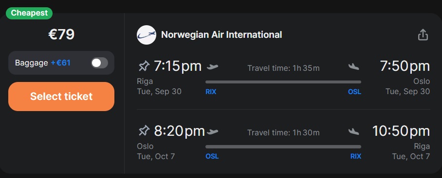The width and height of the screenshot is (442, 178).
Task: Enable the Baggage +€61 toggle
Action: tap(99, 63)
